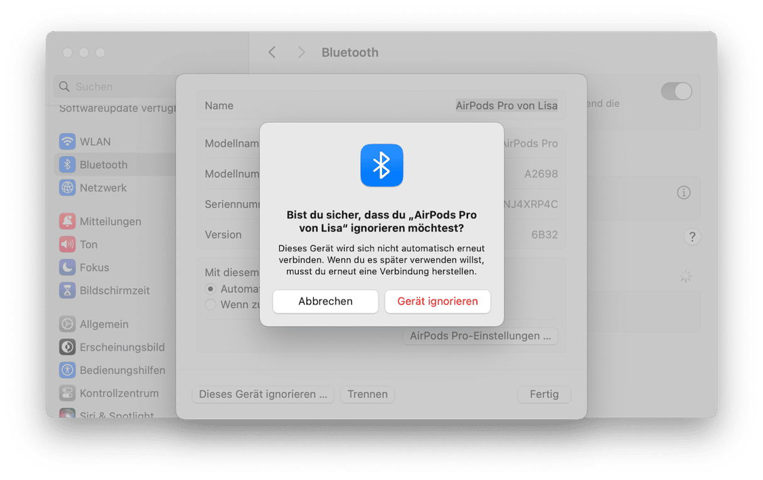The height and width of the screenshot is (480, 763).
Task: Open Bildschirmzeit hourglass icon
Action: (67, 291)
